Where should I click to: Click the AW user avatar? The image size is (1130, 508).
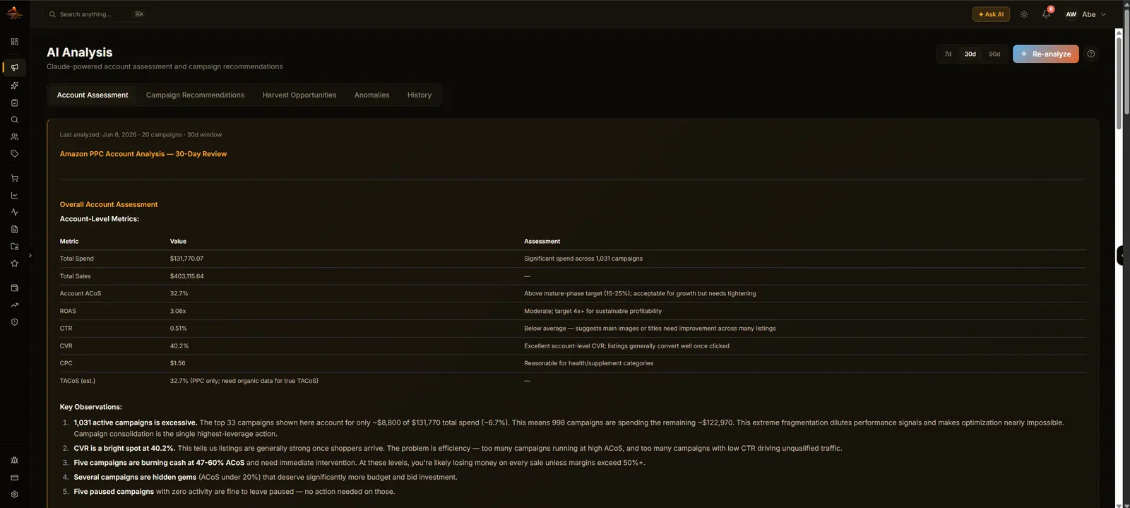click(1071, 14)
